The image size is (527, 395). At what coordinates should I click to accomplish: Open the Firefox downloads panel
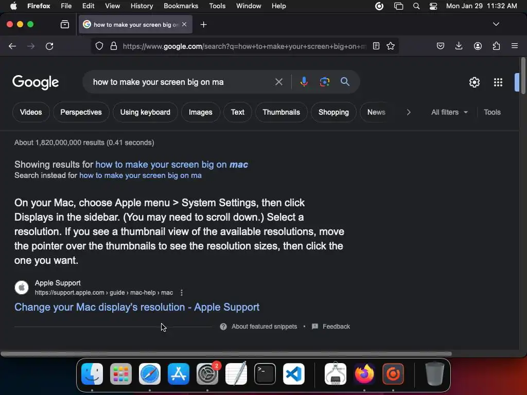[459, 46]
